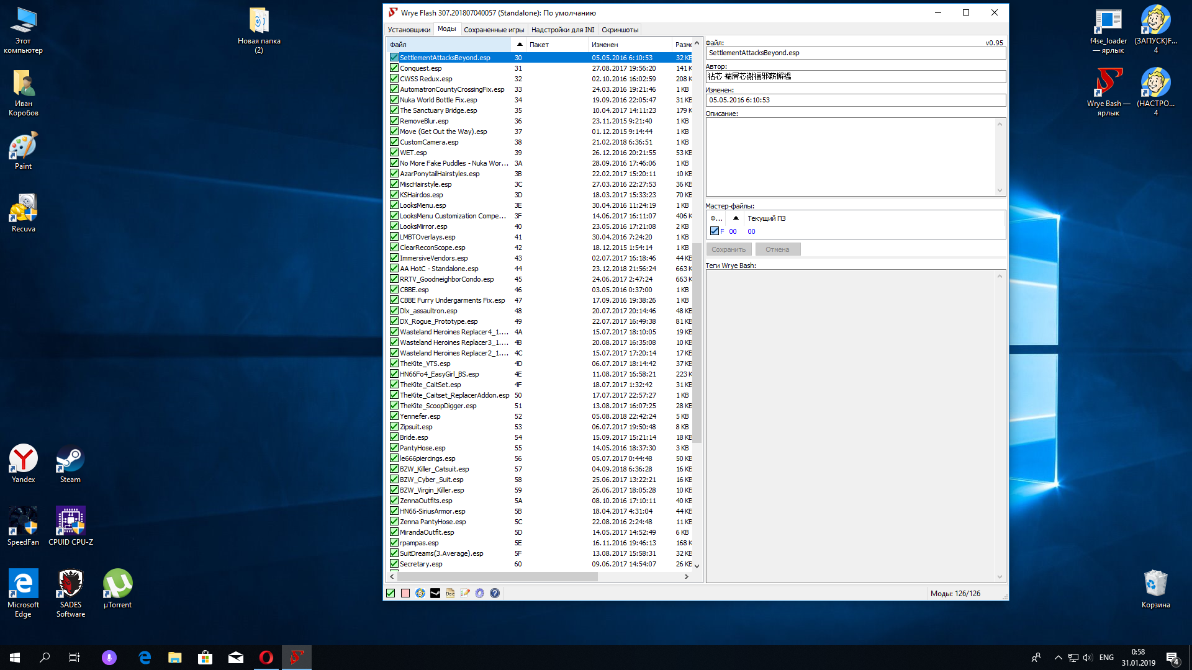Click the pink square status bar icon
This screenshot has height=670, width=1192.
coord(405,593)
